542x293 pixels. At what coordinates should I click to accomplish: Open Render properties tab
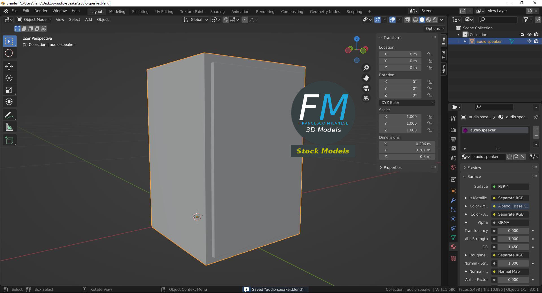point(453,130)
